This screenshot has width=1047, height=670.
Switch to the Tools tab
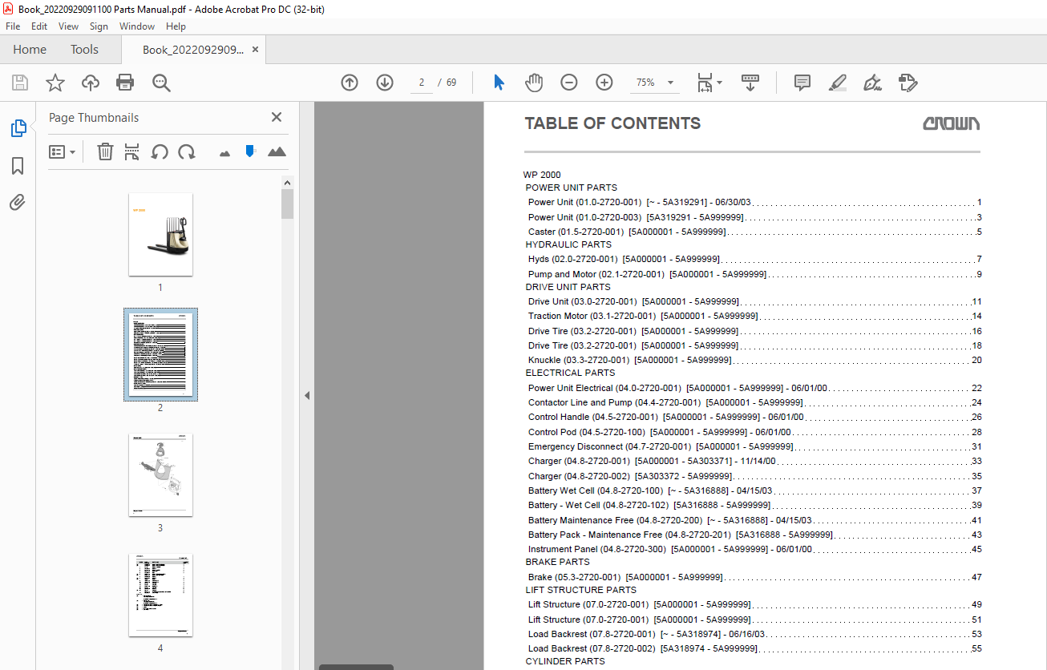pos(84,50)
